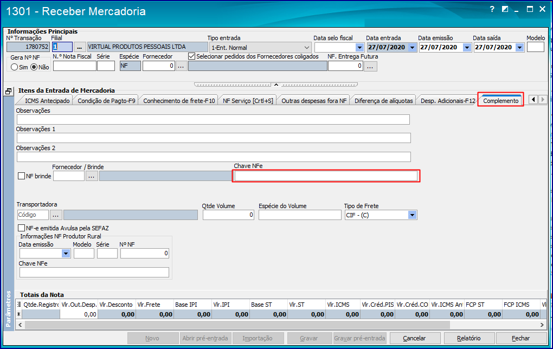Open the Data saída date picker
Screen dimensions: 553x349
pyautogui.click(x=519, y=47)
